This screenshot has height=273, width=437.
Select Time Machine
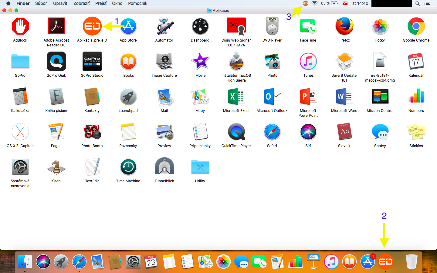pos(128,167)
